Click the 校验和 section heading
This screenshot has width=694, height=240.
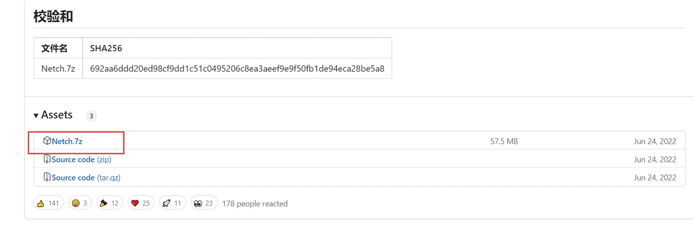tap(53, 16)
